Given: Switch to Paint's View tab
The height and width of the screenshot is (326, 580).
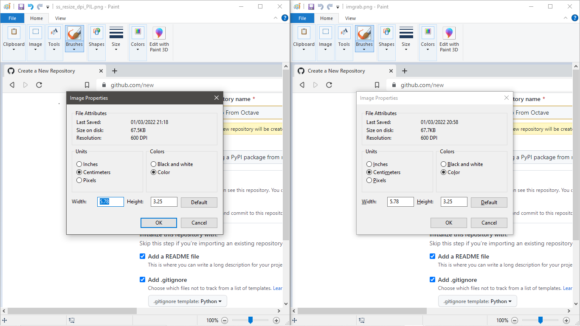Looking at the screenshot, I should click(x=60, y=18).
